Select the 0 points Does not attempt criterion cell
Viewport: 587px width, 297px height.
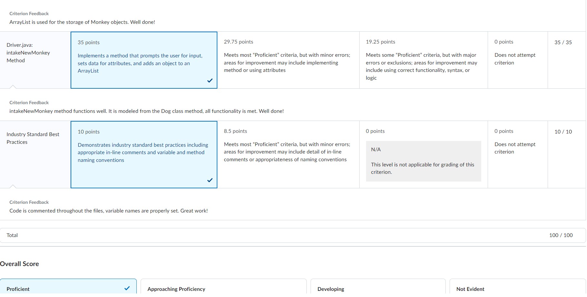(x=517, y=60)
